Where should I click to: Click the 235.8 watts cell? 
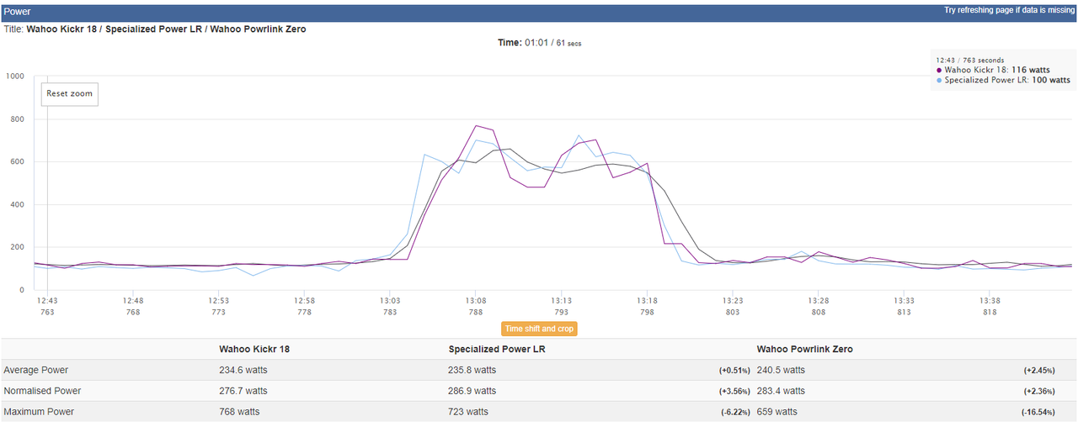[472, 370]
